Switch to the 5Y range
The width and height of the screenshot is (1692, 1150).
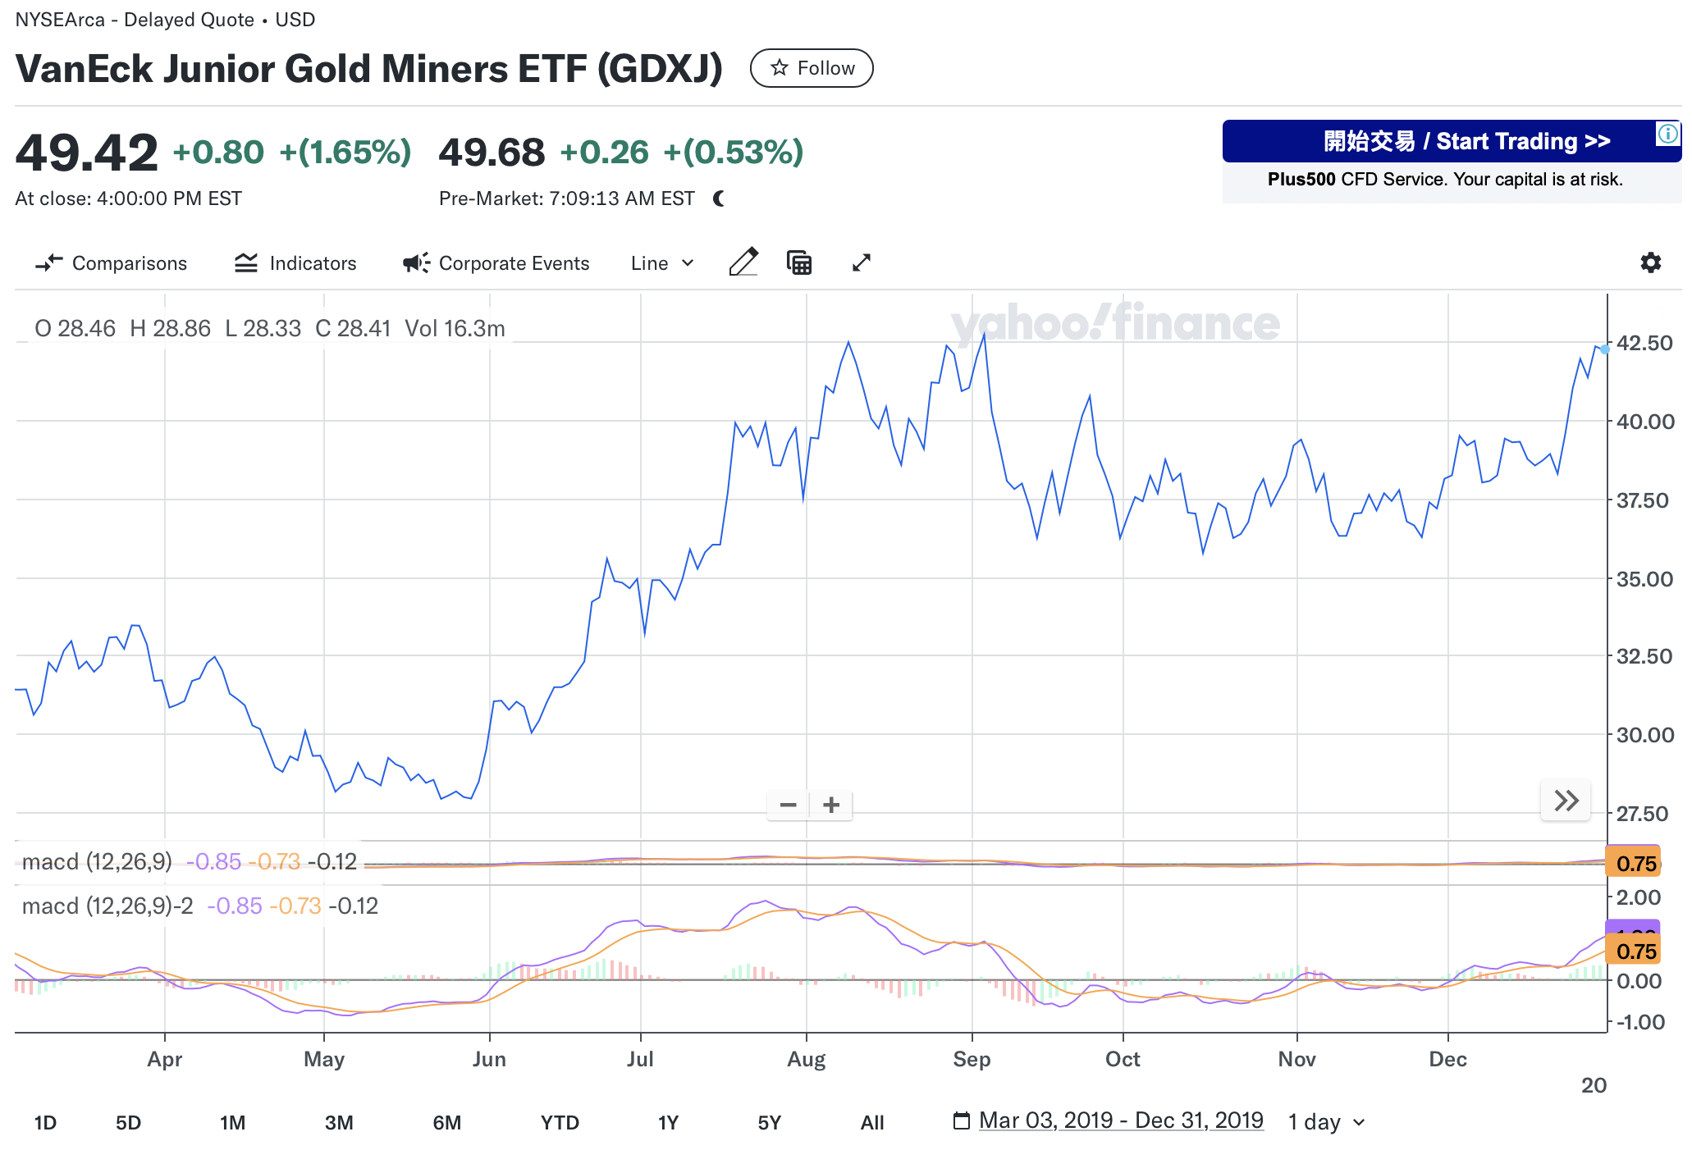(x=769, y=1122)
